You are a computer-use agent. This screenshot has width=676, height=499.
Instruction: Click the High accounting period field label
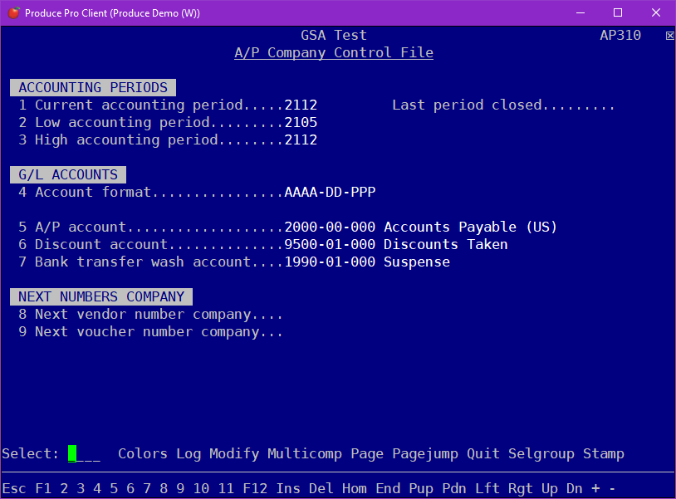126,140
